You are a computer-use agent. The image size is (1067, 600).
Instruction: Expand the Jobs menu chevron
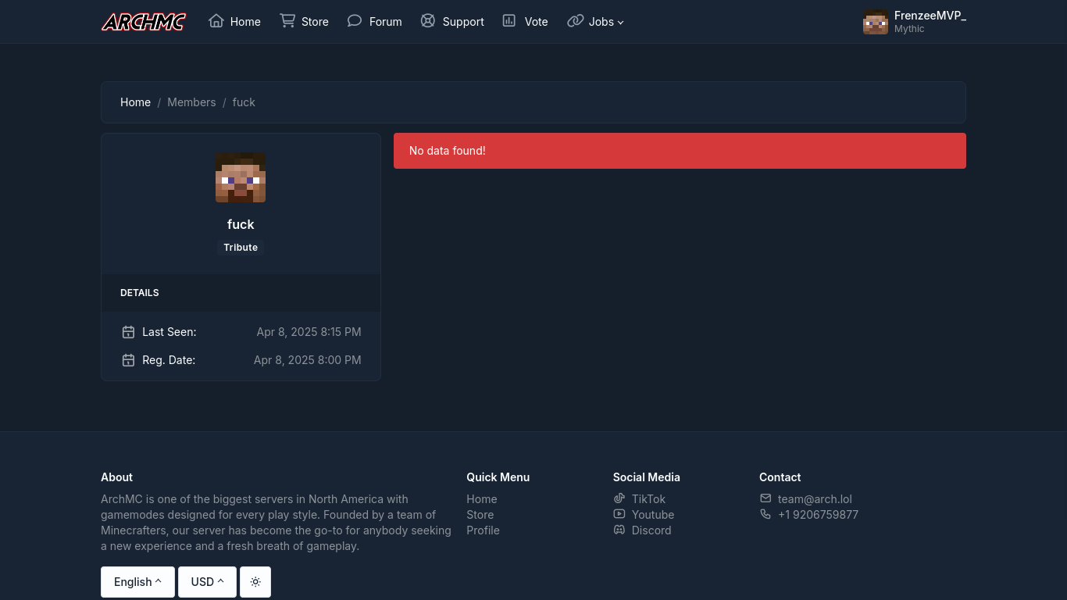pyautogui.click(x=621, y=23)
